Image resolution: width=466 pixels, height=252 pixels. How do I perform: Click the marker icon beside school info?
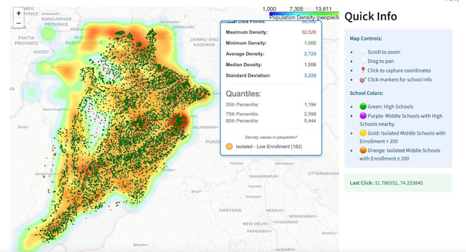point(363,80)
